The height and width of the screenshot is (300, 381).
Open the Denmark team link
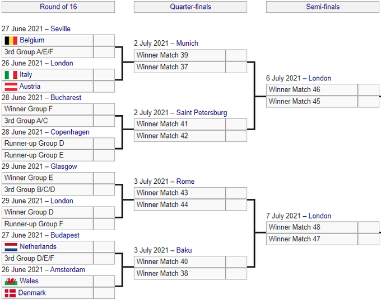coord(32,293)
